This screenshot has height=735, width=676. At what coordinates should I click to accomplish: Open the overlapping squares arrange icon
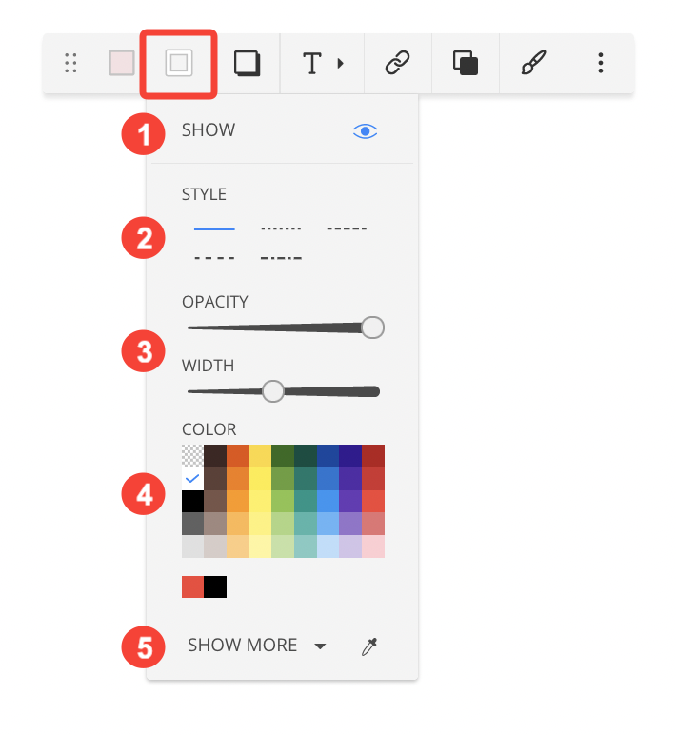(x=466, y=63)
